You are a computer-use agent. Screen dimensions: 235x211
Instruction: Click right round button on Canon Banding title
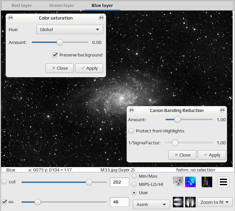click(222, 111)
